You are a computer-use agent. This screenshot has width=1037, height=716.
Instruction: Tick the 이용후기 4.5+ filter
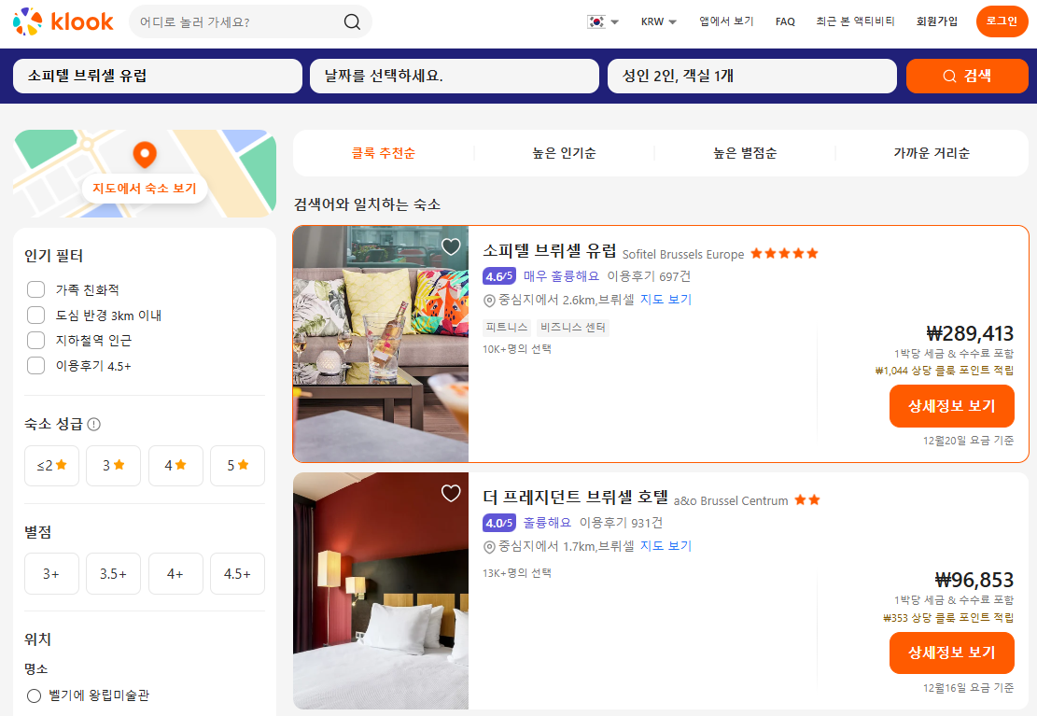pyautogui.click(x=35, y=365)
